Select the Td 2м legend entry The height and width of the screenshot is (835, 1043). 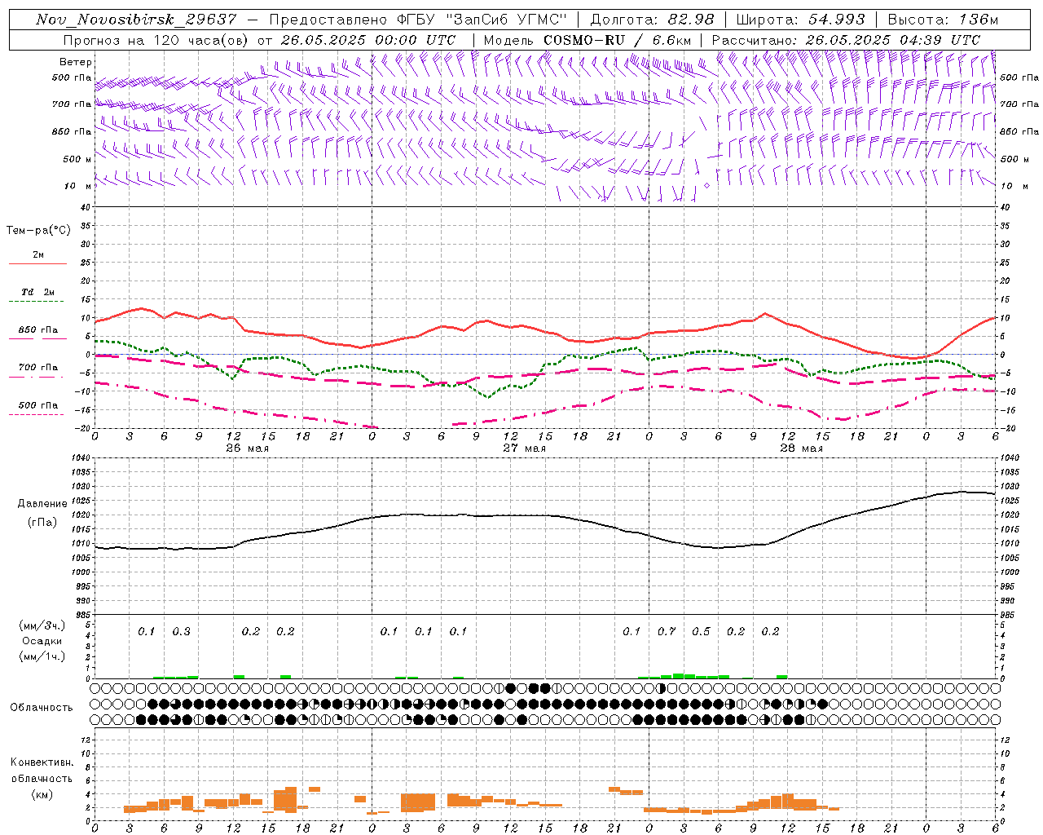(x=38, y=292)
